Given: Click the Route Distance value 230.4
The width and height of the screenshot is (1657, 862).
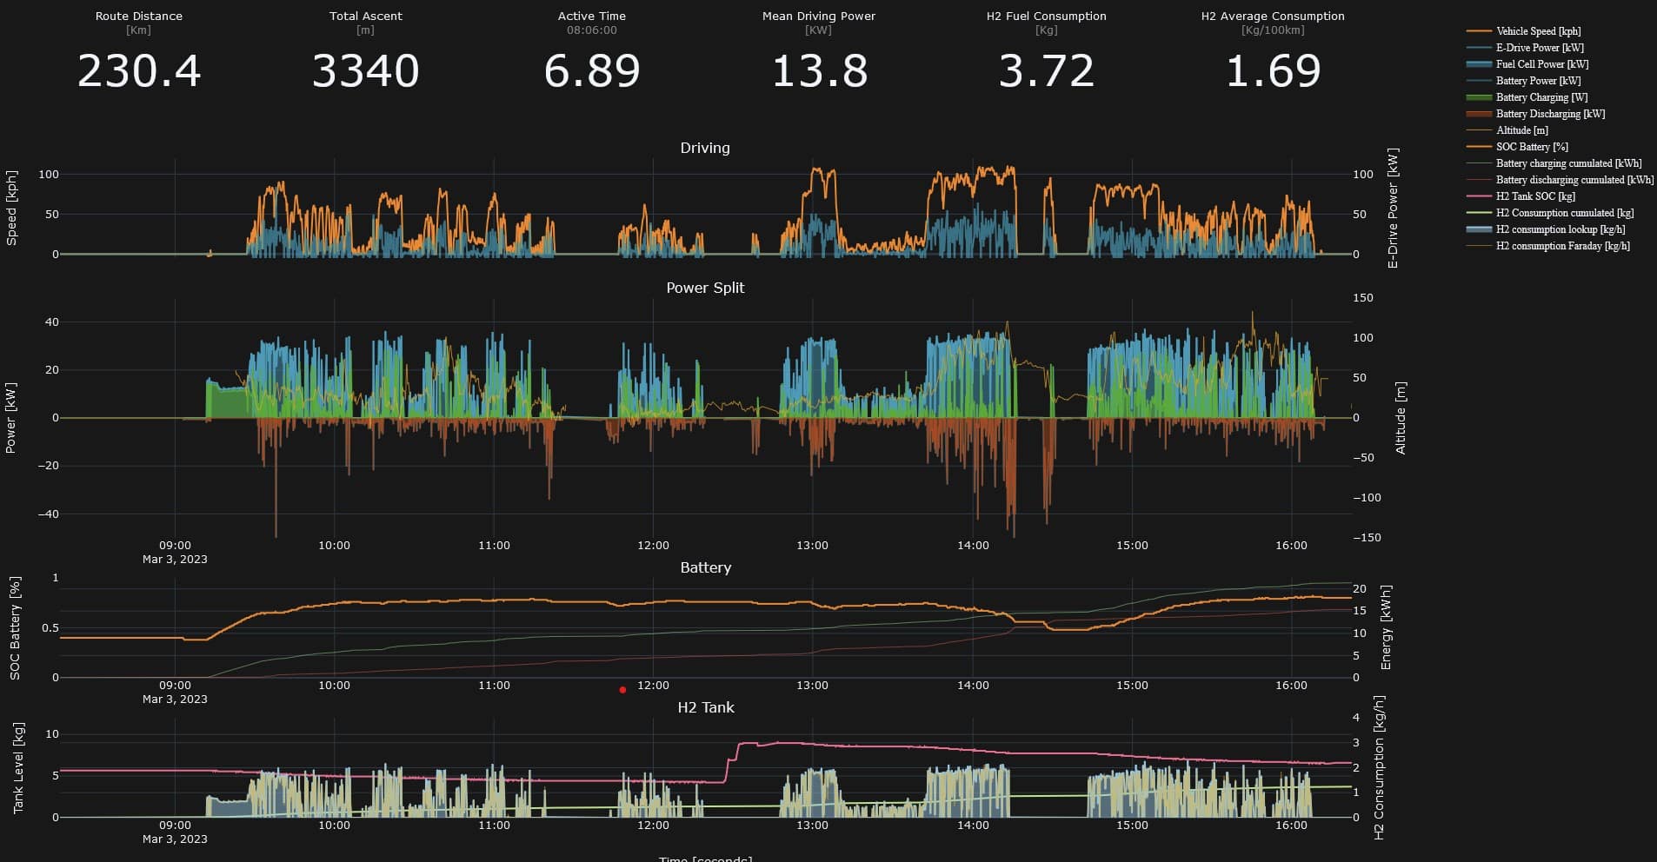Looking at the screenshot, I should pos(139,71).
